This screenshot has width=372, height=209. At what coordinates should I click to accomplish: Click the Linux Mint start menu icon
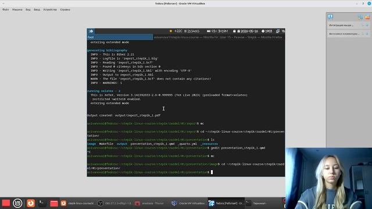coord(17,203)
